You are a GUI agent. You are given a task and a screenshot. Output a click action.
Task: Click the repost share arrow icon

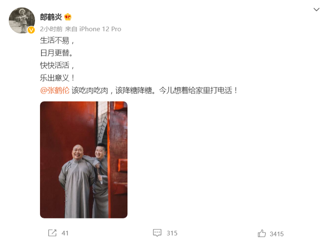tap(52, 233)
